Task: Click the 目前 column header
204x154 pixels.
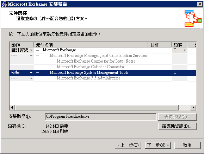Action: click(160, 45)
